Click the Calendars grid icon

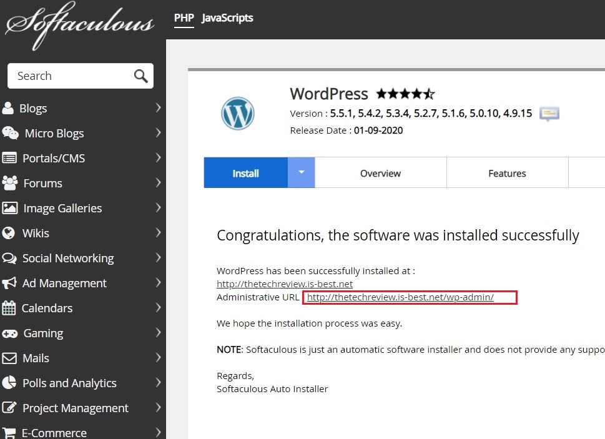pos(9,308)
